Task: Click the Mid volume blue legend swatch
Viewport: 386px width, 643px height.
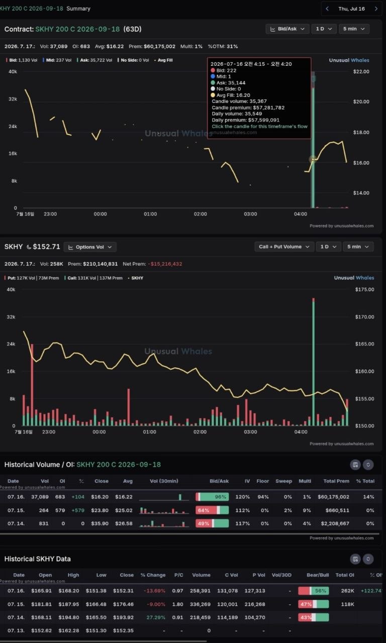Action: [43, 60]
